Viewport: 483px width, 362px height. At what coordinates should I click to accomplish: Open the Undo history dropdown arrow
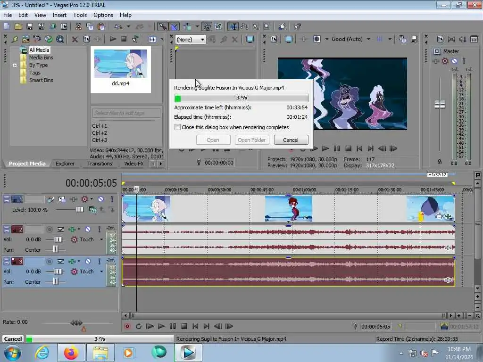pyautogui.click(x=128, y=26)
